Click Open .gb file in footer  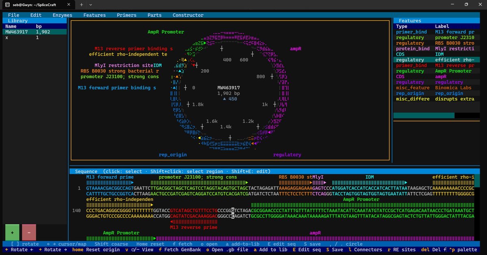pyautogui.click(x=227, y=249)
